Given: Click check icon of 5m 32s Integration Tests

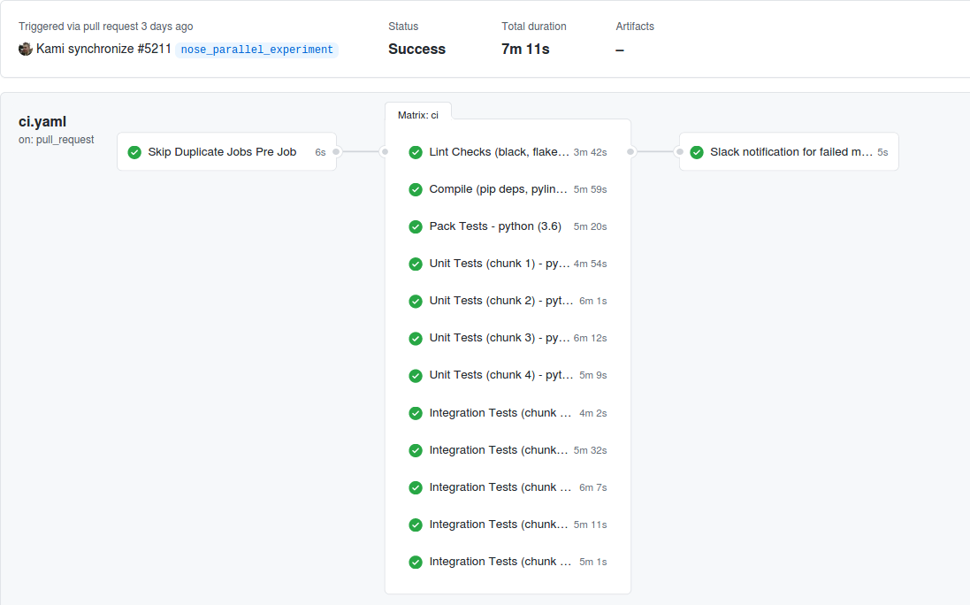Looking at the screenshot, I should point(416,450).
